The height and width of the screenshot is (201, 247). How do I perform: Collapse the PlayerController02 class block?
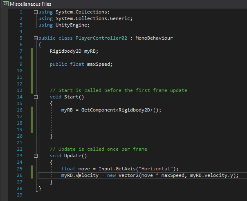(36, 38)
